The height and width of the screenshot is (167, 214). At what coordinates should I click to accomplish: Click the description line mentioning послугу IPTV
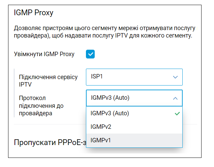103,35
